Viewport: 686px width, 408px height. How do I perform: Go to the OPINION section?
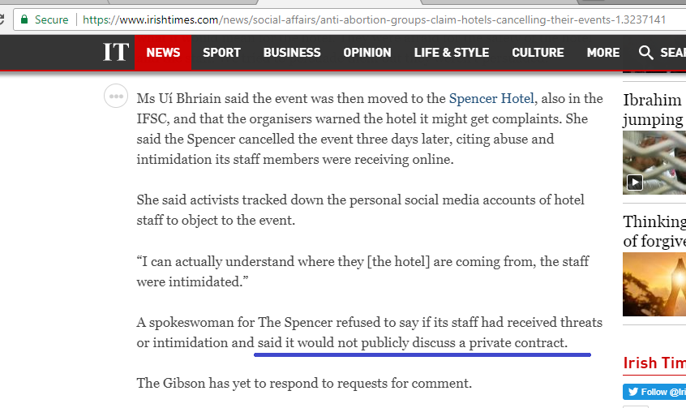click(367, 53)
